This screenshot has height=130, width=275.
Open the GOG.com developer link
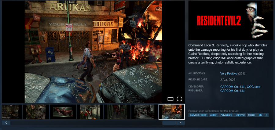click(253, 87)
